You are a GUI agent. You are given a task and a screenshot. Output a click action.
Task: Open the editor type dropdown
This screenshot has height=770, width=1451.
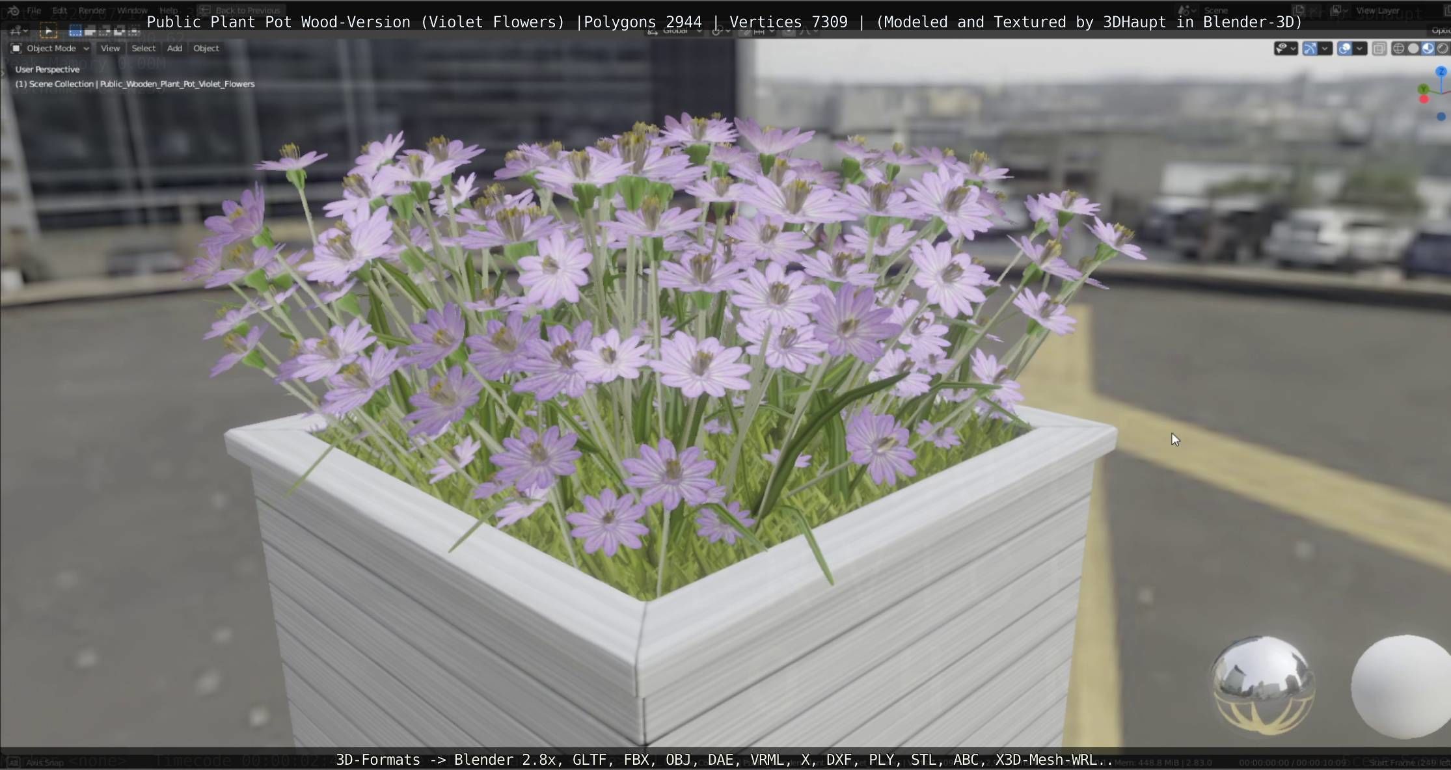pyautogui.click(x=18, y=31)
